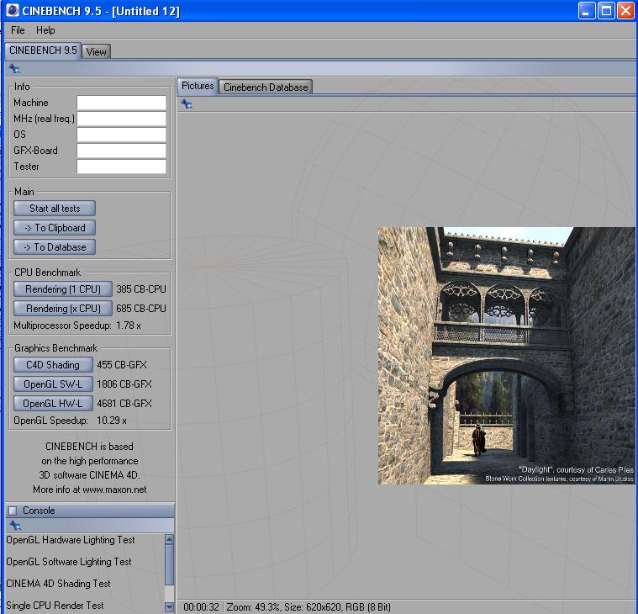The width and height of the screenshot is (638, 614).
Task: Click the Machine input field
Action: pyautogui.click(x=121, y=103)
